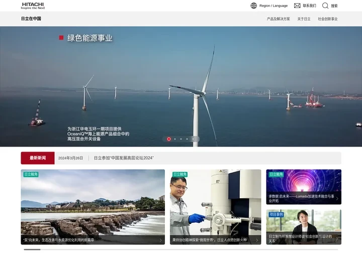Click the 日立触角 tag on Lumada card
Screen dimensions: 362x271
pyautogui.click(x=276, y=174)
